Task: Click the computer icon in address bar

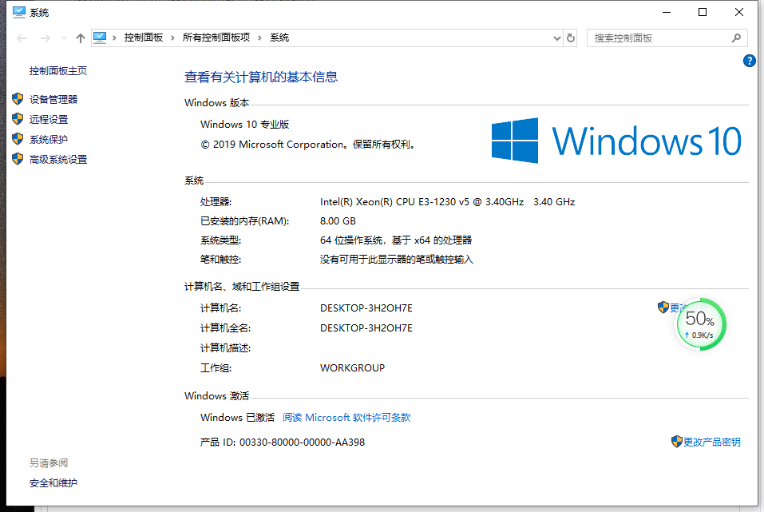Action: pos(100,38)
